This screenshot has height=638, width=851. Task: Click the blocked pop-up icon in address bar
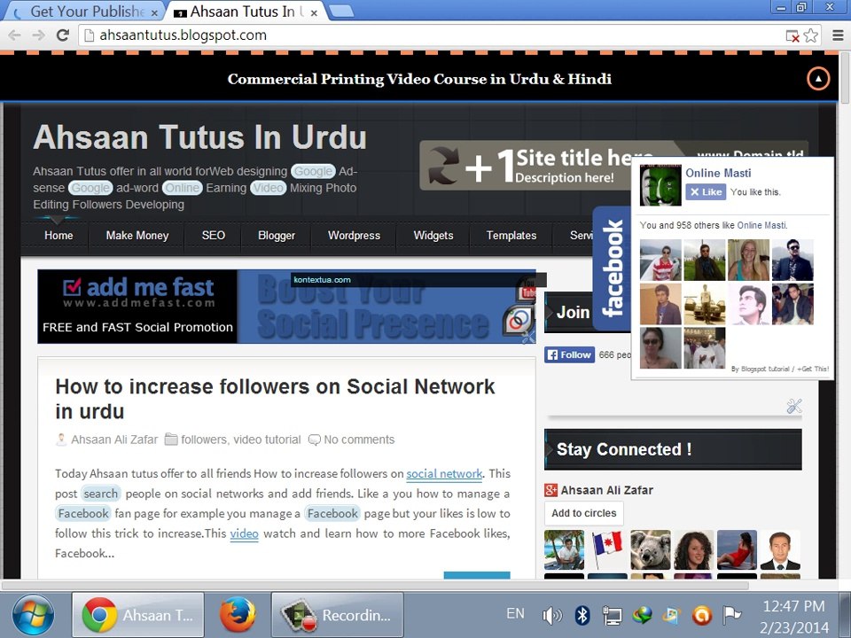click(792, 35)
